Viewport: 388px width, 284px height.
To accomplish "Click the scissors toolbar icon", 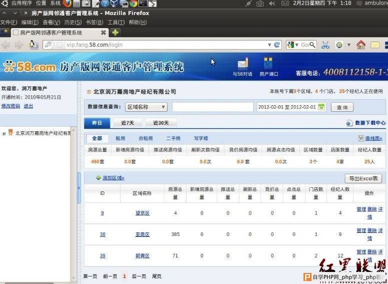I will 325,45.
